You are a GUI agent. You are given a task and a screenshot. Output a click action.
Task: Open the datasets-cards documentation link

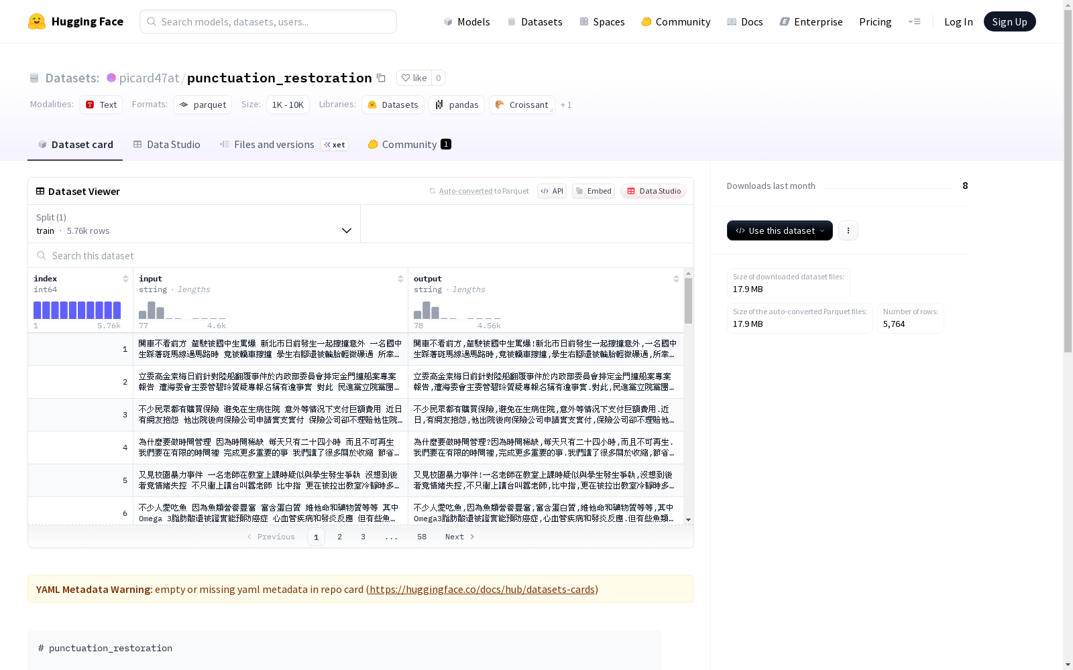click(482, 590)
